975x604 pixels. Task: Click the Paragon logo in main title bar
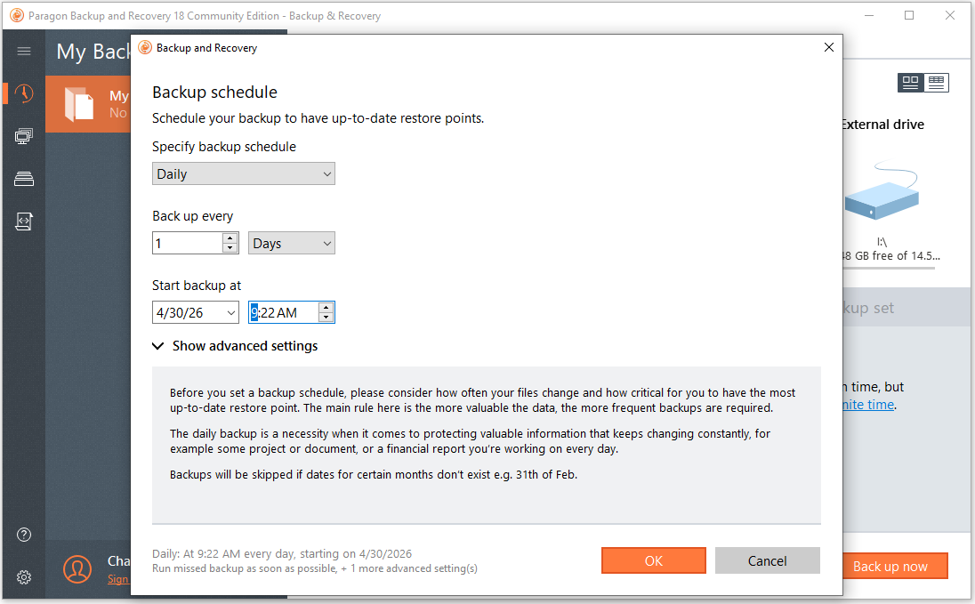(x=17, y=15)
